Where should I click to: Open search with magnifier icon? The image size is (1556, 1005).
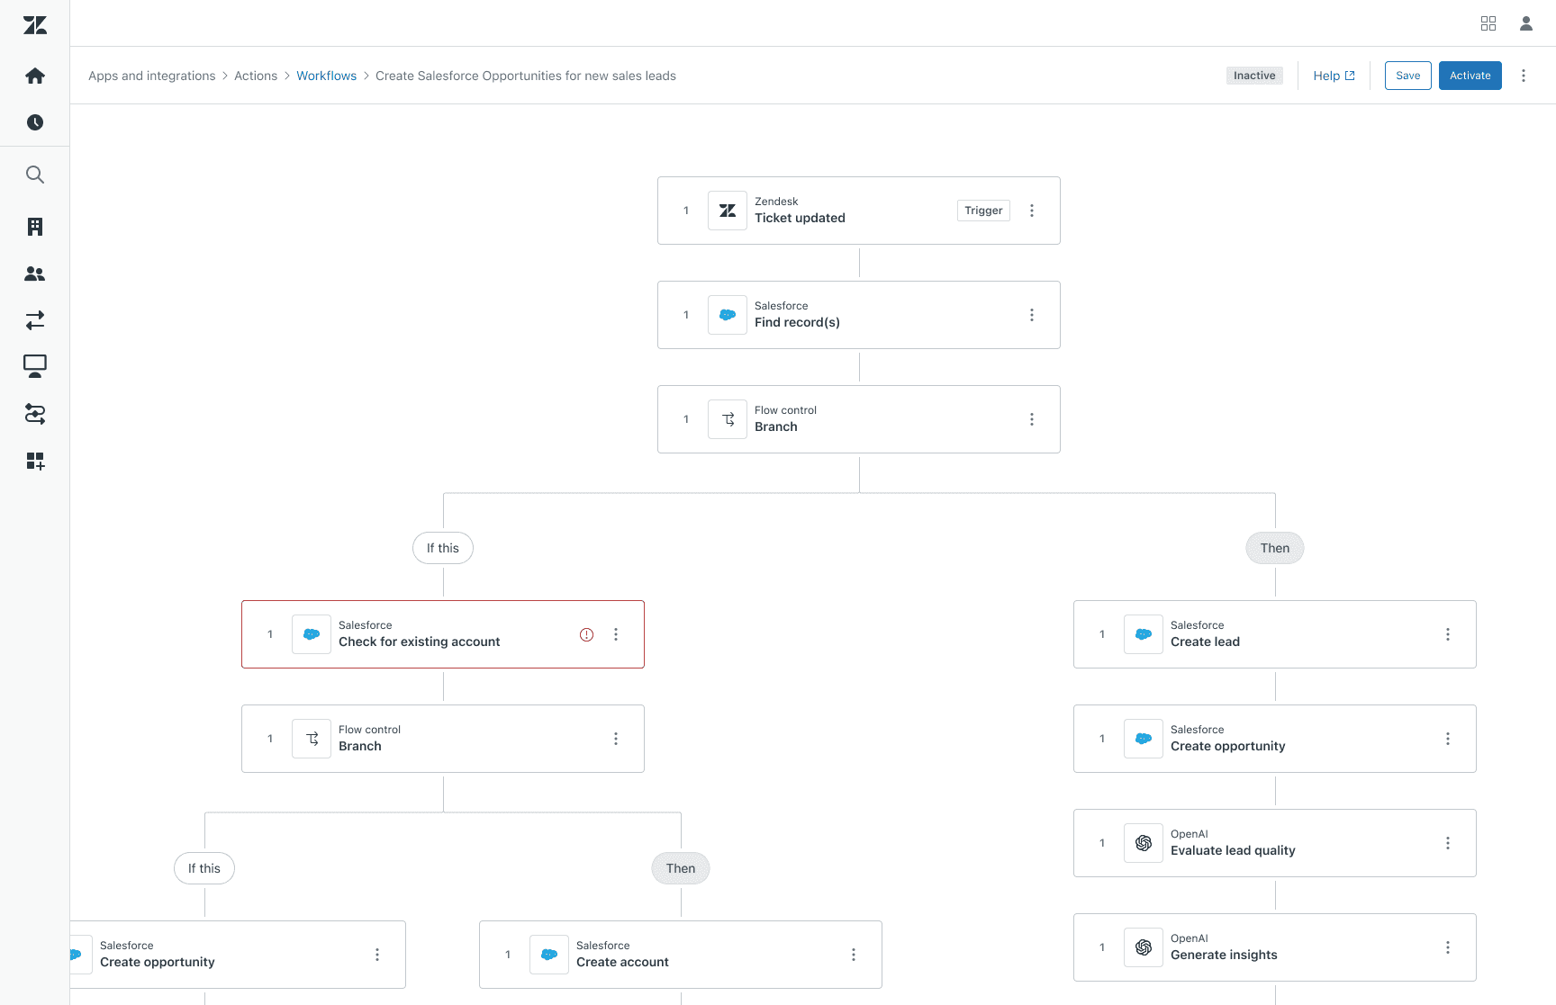tap(35, 175)
